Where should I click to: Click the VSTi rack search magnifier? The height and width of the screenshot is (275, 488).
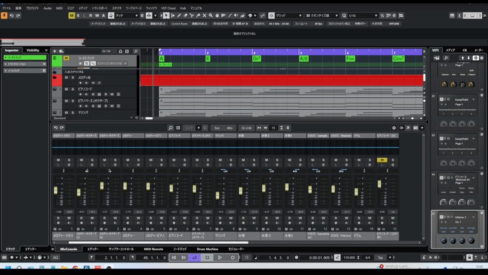click(x=446, y=58)
